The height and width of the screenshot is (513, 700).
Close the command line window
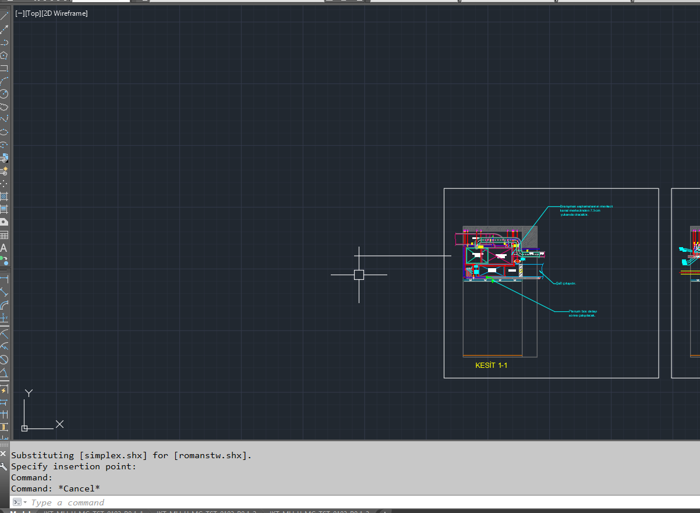pyautogui.click(x=4, y=455)
